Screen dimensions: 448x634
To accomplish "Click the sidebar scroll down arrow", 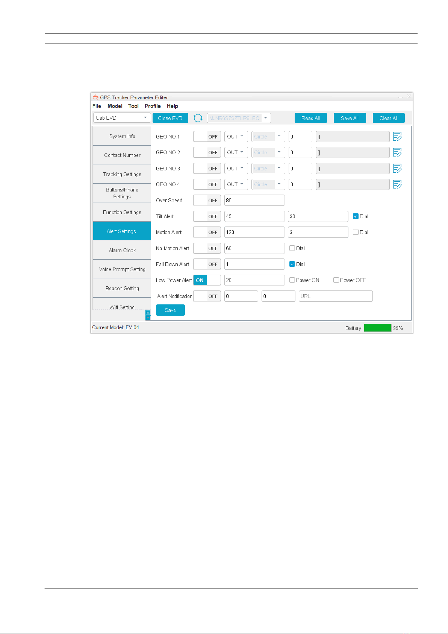I will pyautogui.click(x=148, y=318).
